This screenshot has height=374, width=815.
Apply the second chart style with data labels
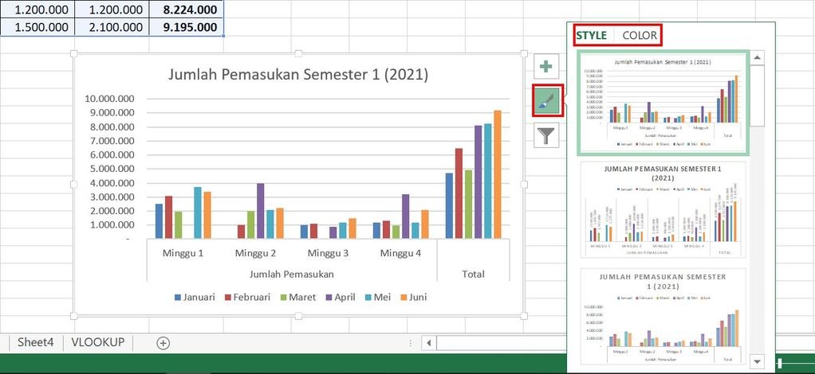[x=663, y=209]
